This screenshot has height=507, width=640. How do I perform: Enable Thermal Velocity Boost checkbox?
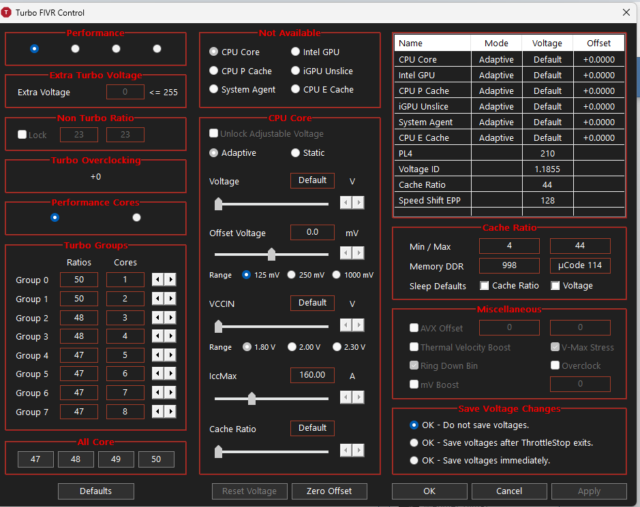click(x=414, y=347)
